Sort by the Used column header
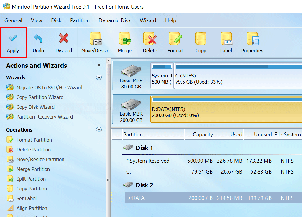The width and height of the screenshot is (302, 217). click(x=229, y=135)
